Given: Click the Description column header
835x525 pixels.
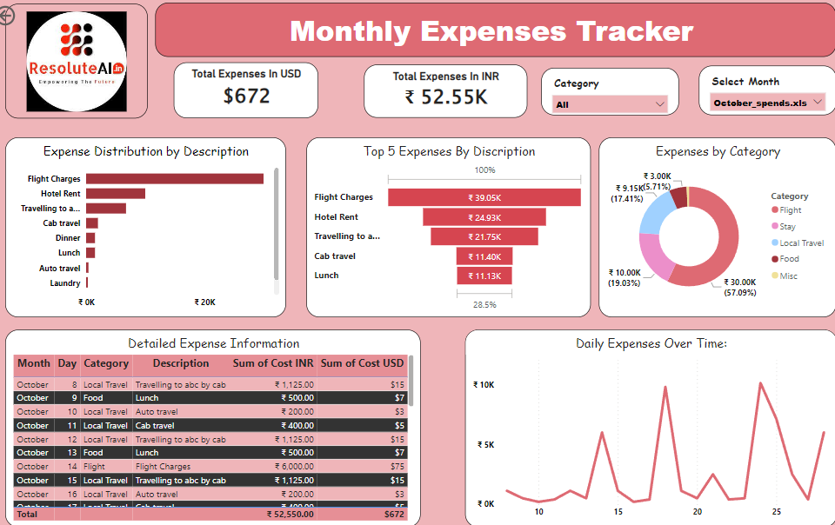Looking at the screenshot, I should (x=180, y=364).
